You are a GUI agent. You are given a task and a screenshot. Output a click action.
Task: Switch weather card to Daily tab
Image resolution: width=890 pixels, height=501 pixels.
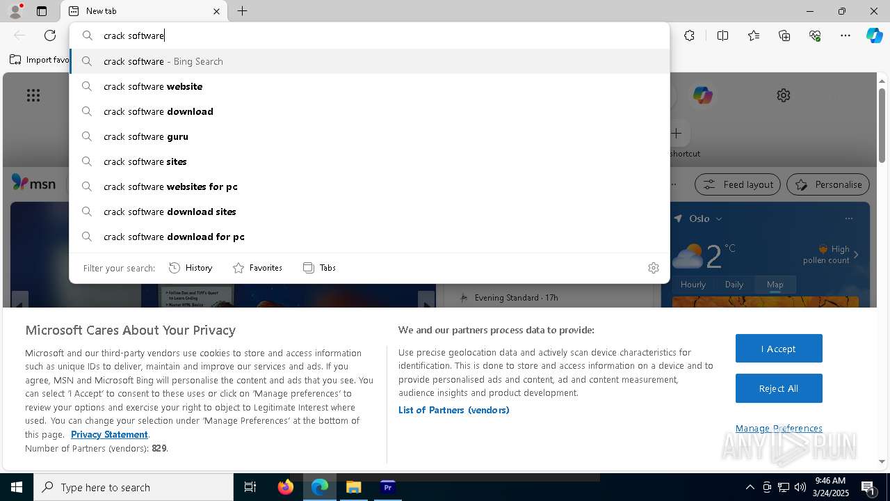(734, 284)
